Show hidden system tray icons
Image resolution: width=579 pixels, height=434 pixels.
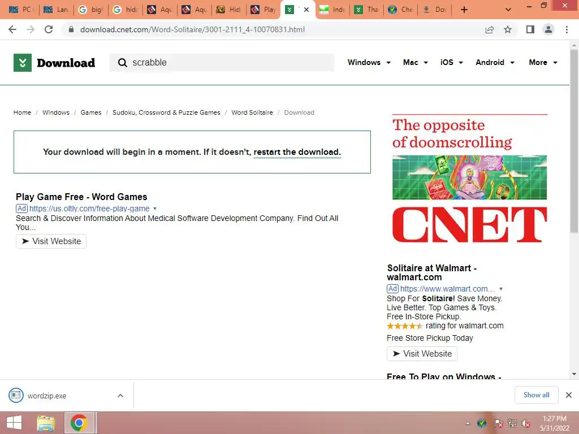(x=468, y=423)
